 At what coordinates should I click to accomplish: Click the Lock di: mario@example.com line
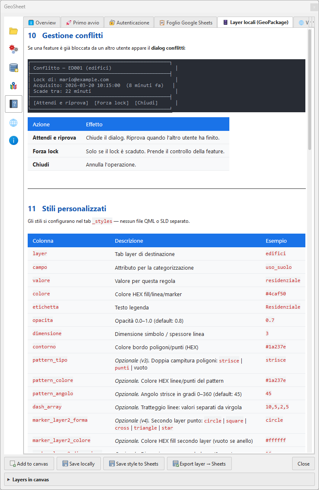(71, 80)
